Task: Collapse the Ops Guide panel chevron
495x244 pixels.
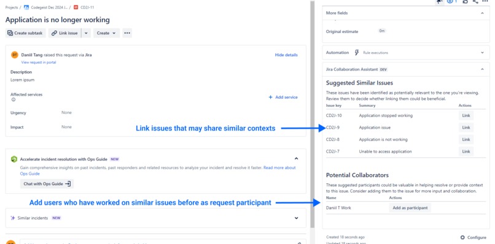Action: 296,159
